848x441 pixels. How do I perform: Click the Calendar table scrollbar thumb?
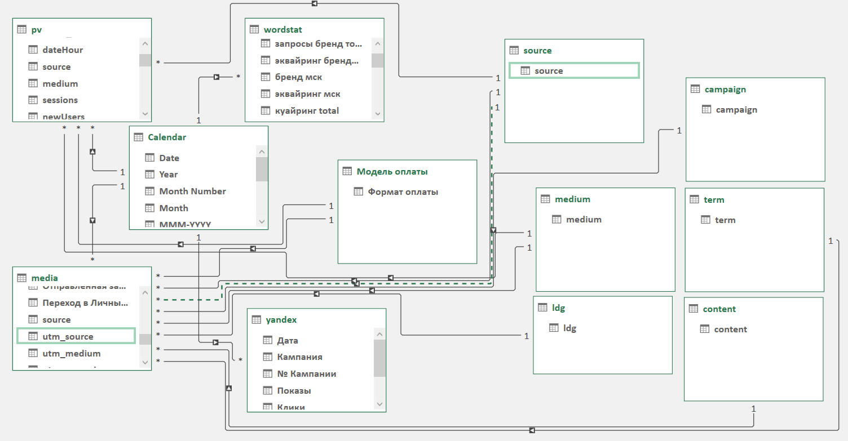click(x=262, y=170)
